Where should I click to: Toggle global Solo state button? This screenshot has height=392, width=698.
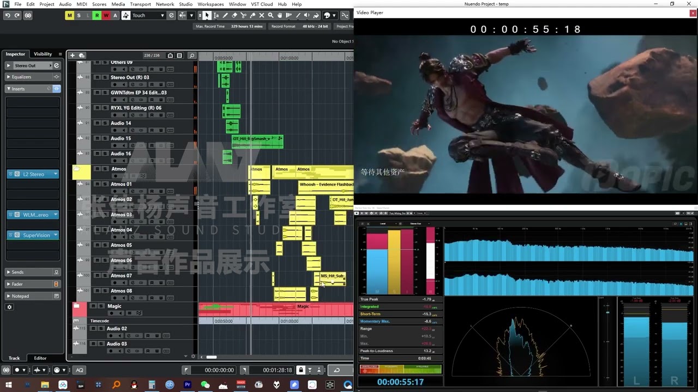click(79, 15)
